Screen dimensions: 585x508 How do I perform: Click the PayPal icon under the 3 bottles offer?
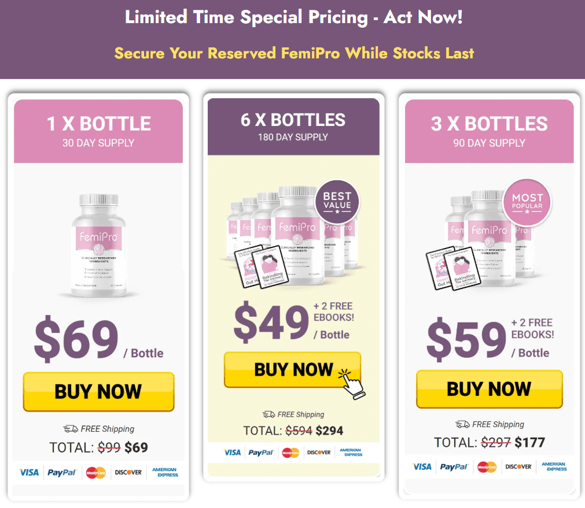point(454,466)
